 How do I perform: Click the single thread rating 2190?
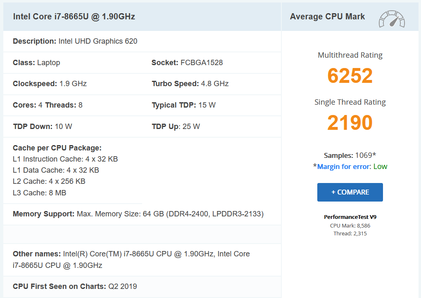click(x=350, y=122)
